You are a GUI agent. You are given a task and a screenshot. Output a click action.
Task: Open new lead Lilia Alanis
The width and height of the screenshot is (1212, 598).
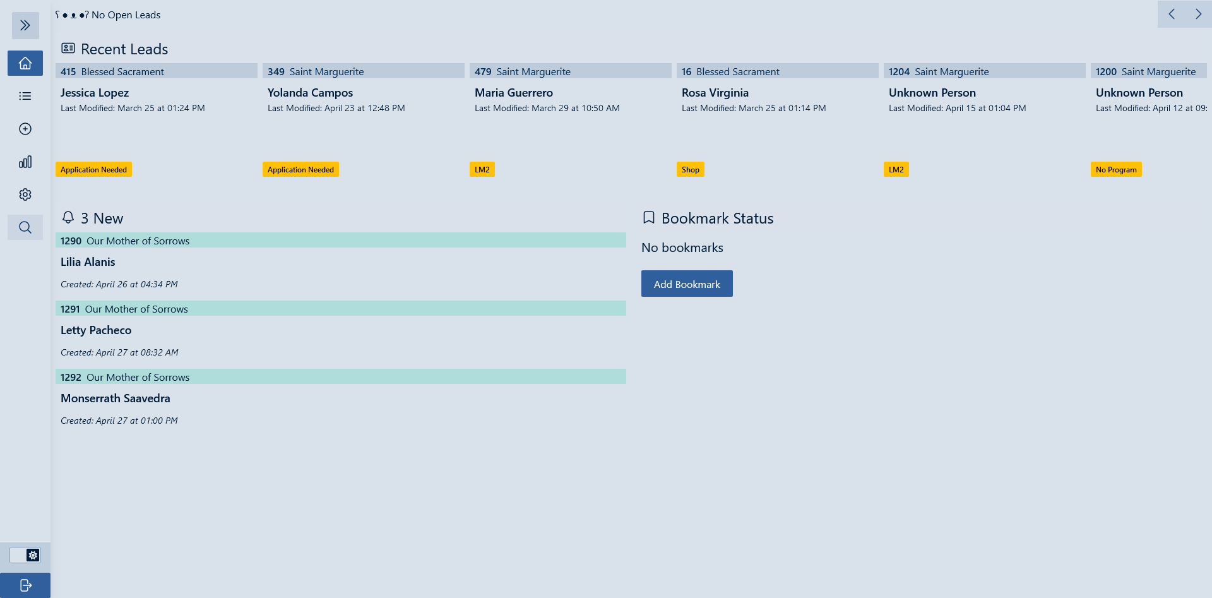[x=88, y=262]
